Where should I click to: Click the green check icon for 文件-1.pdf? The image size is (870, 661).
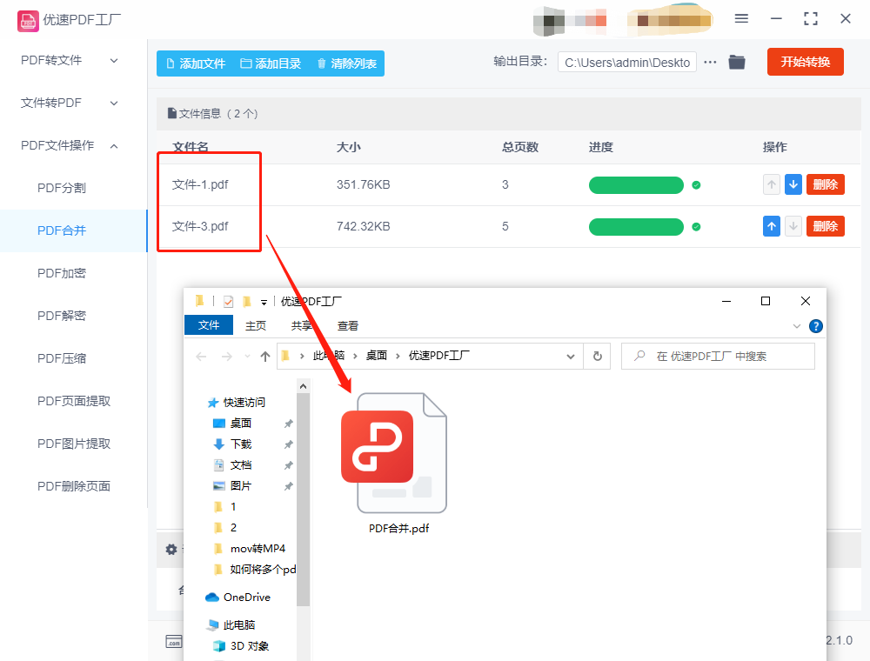[696, 185]
